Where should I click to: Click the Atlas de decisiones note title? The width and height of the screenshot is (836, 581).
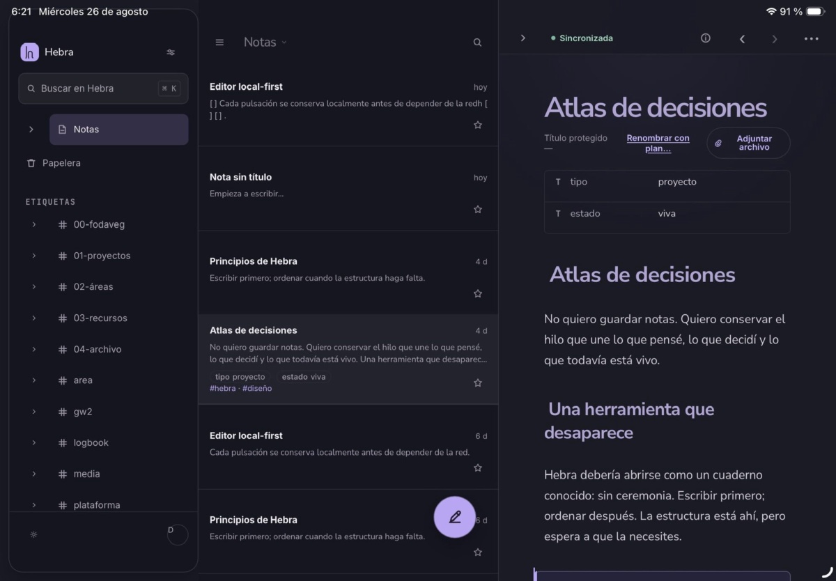[656, 107]
